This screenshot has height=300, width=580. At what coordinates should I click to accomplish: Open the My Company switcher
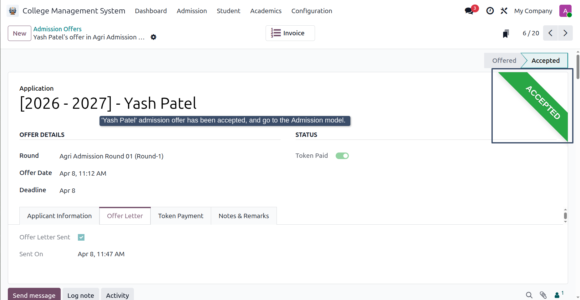(533, 11)
